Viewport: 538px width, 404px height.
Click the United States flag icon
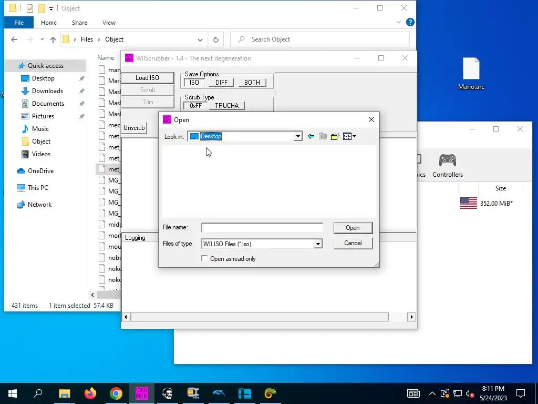(x=468, y=203)
